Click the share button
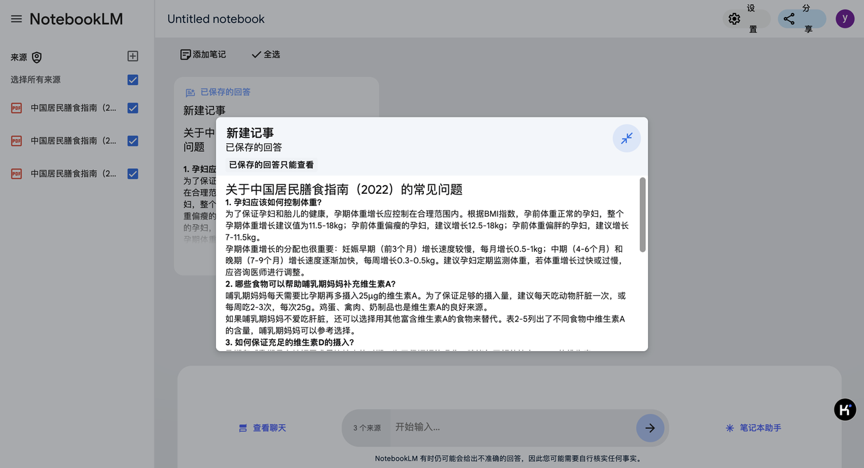 801,19
